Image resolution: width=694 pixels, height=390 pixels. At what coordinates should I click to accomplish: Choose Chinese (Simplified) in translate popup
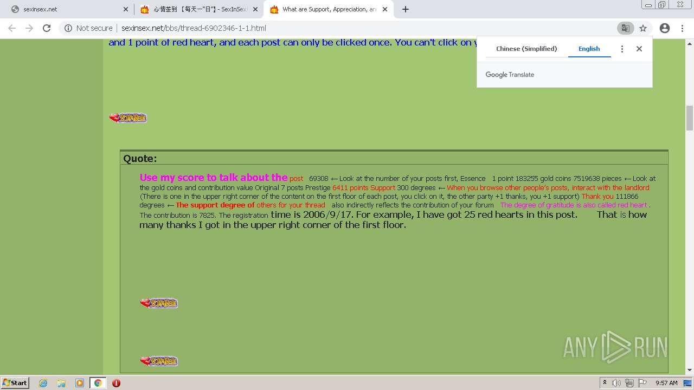tap(526, 49)
